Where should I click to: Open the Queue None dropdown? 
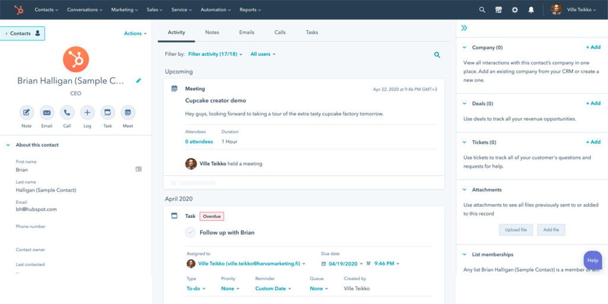click(x=319, y=289)
